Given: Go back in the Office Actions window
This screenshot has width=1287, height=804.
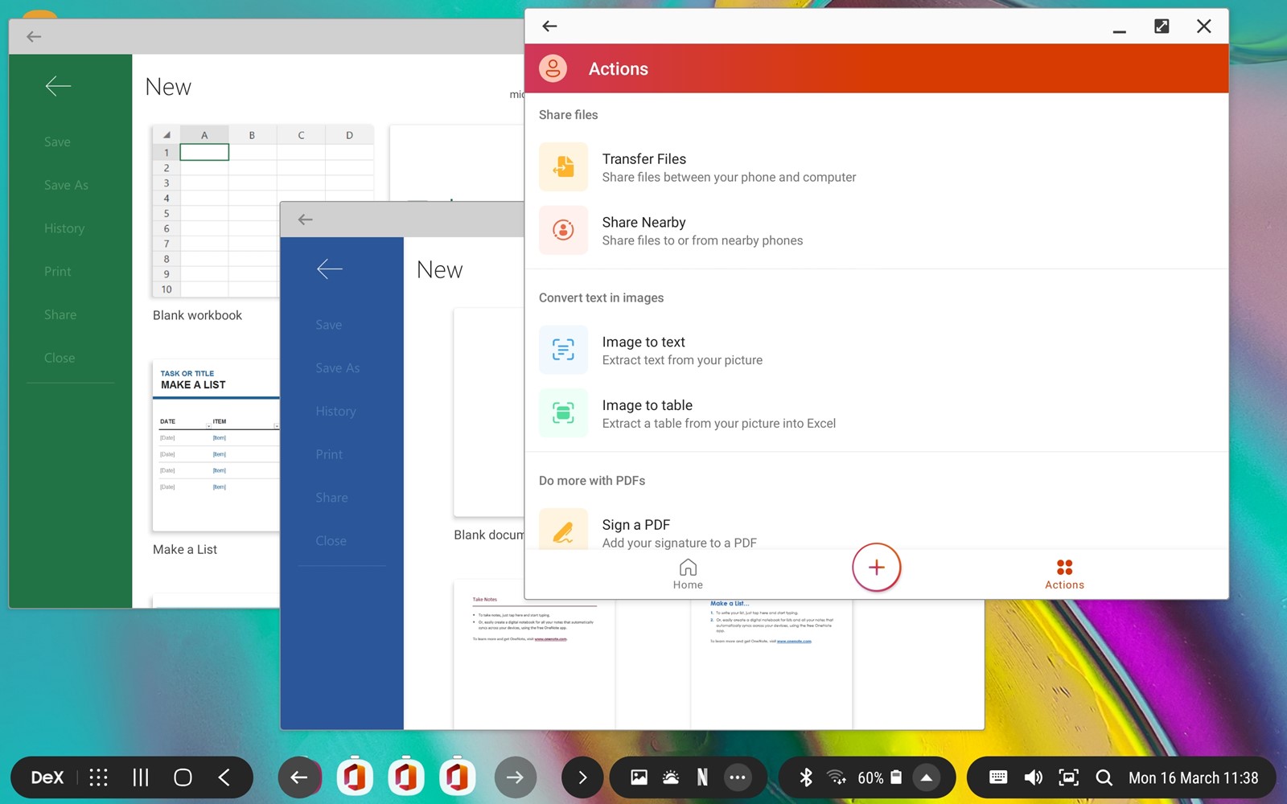Looking at the screenshot, I should (x=549, y=27).
